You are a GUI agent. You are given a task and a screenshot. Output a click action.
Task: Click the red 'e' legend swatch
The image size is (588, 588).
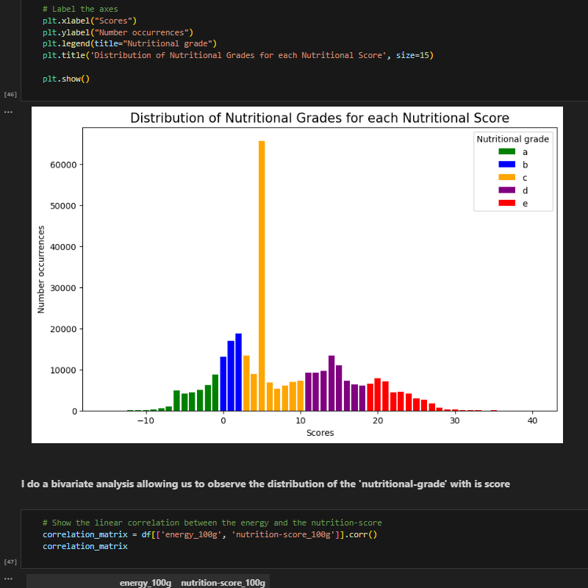point(506,204)
